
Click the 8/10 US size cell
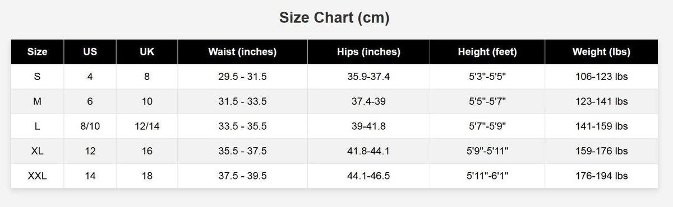click(90, 126)
